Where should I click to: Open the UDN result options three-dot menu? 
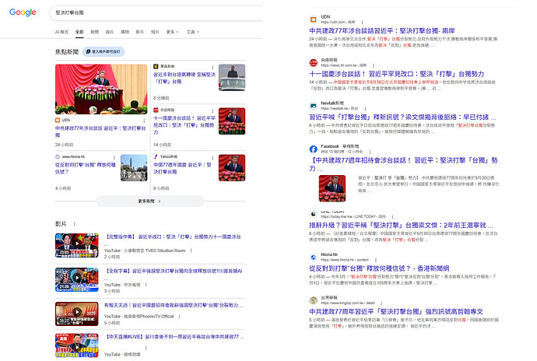362,22
